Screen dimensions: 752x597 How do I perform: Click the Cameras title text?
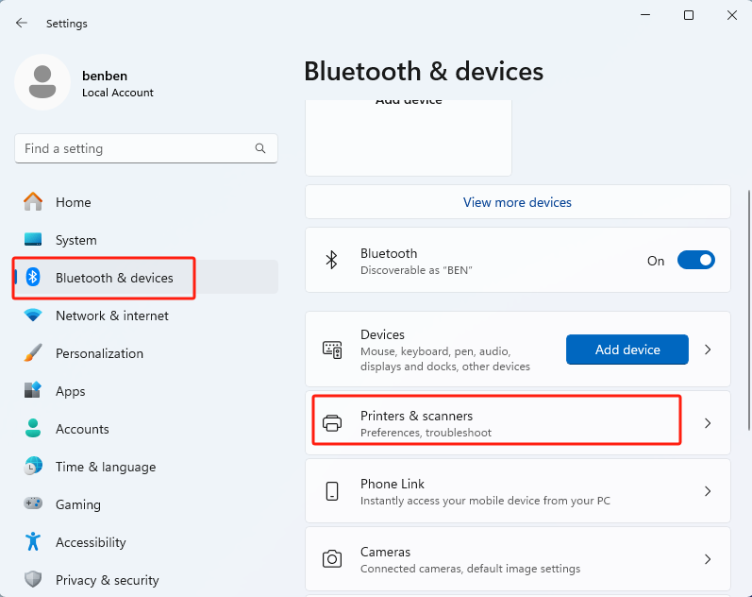(x=386, y=552)
